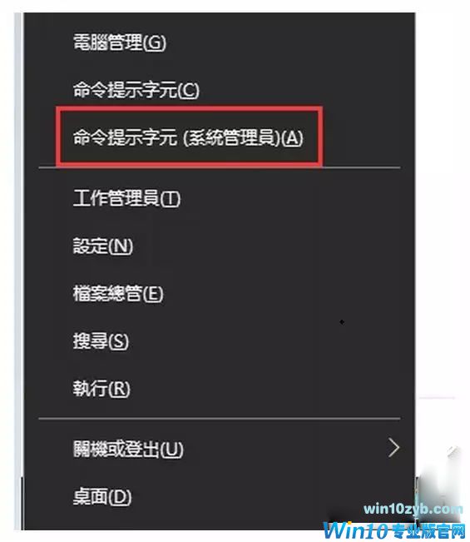Select 命令提示字元 (系統管理員)(A) entry

pyautogui.click(x=188, y=137)
